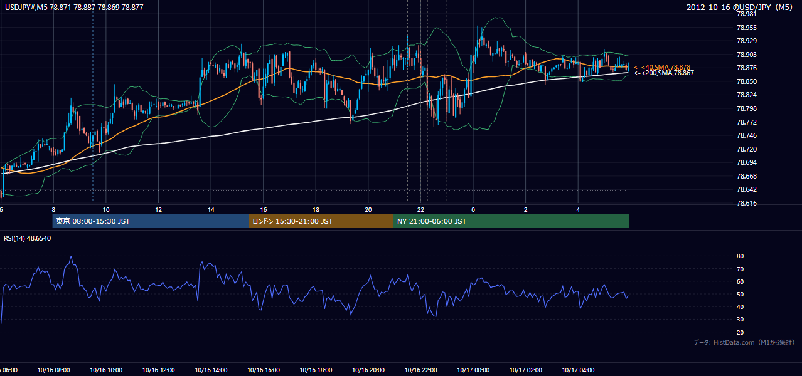Image resolution: width=802 pixels, height=376 pixels.
Task: Select the RSI(14) 48.6540 indicator label
Action: [28, 238]
